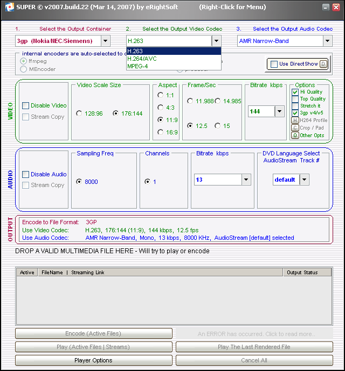The width and height of the screenshot is (345, 371).
Task: Enable the Use DirectShow checkbox
Action: tap(274, 64)
